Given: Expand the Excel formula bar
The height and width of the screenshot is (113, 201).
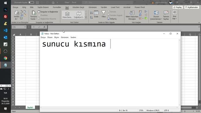Looking at the screenshot, I should 199,27.
